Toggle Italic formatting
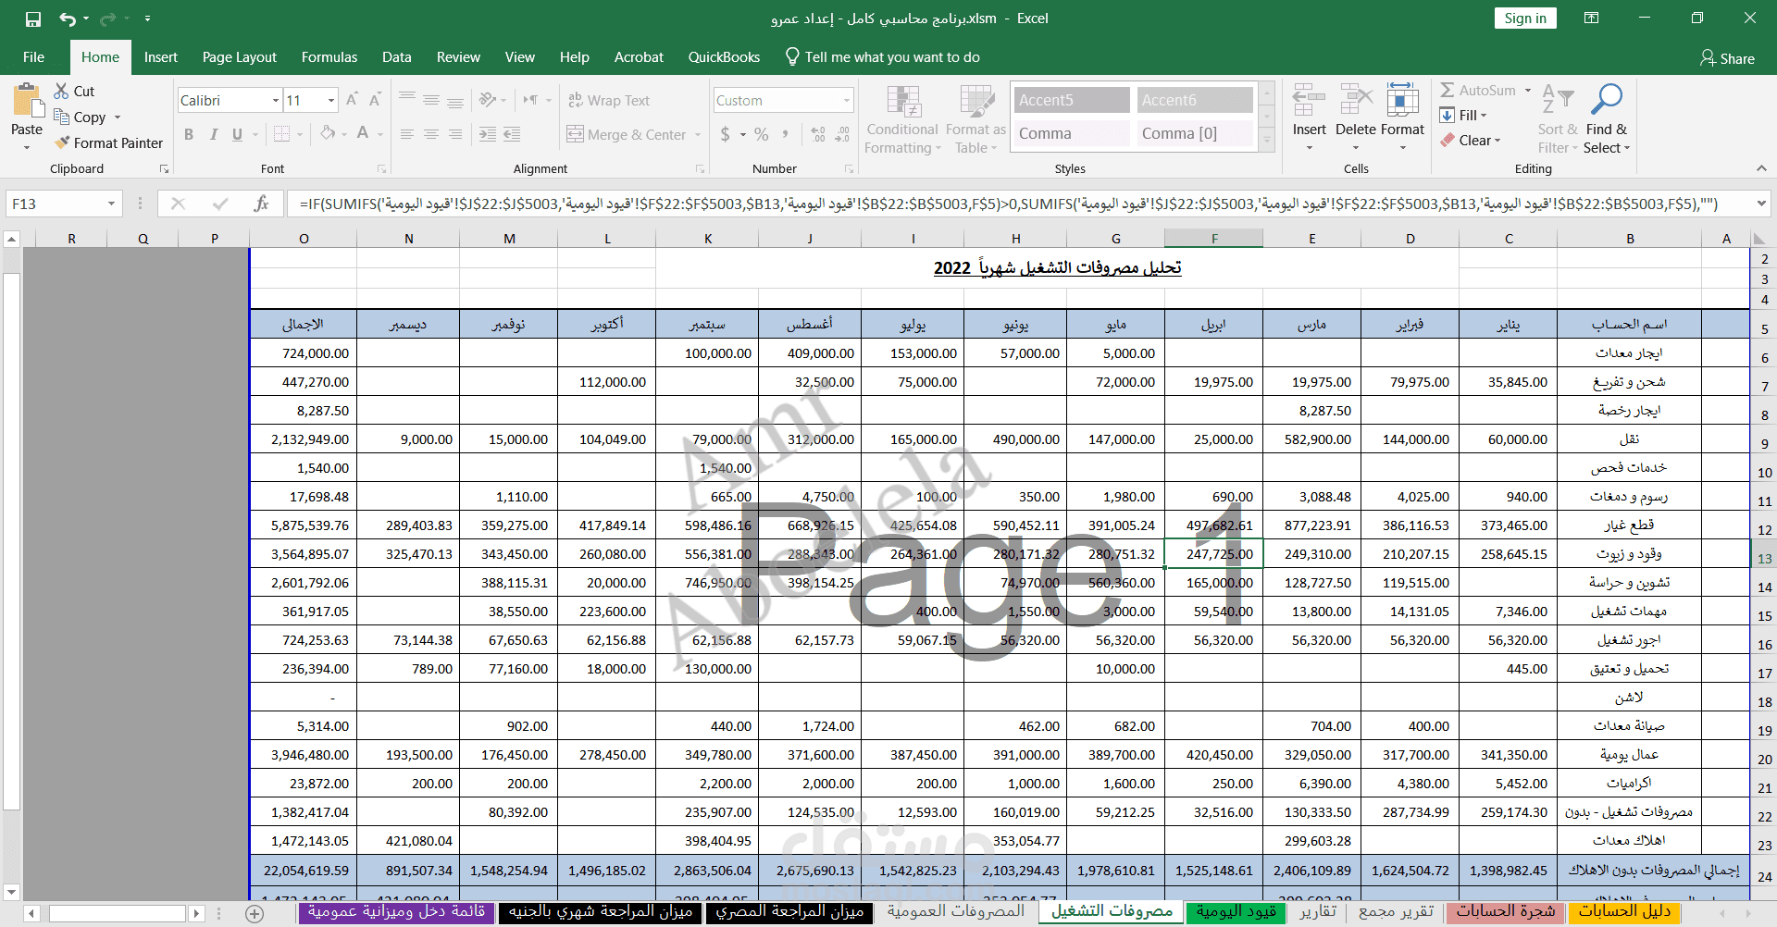This screenshot has width=1777, height=927. pyautogui.click(x=213, y=134)
